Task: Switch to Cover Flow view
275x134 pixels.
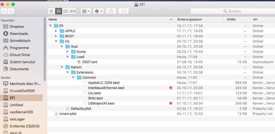Action: (73, 11)
